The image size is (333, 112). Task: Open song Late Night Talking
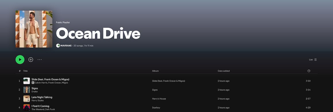tap(42, 97)
